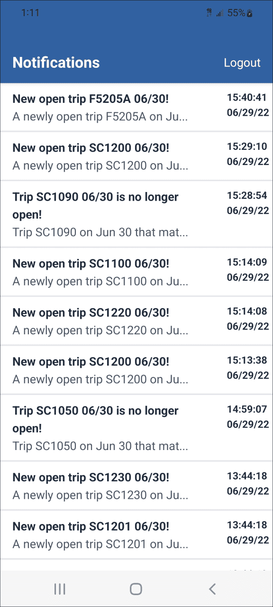Open the recent apps navigation icon
This screenshot has width=273, height=607.
click(60, 589)
